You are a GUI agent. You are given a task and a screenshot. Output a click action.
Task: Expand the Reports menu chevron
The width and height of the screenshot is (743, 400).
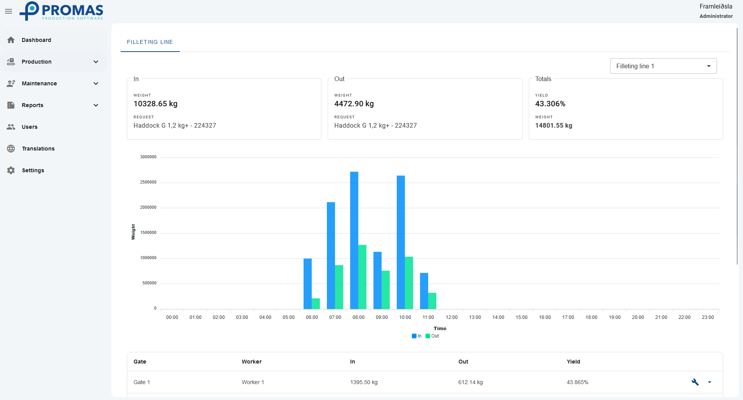click(96, 105)
